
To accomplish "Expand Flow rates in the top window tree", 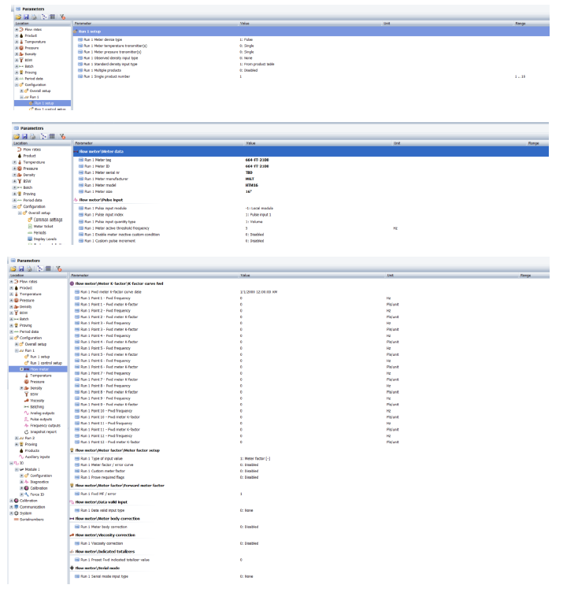I will pyautogui.click(x=17, y=29).
